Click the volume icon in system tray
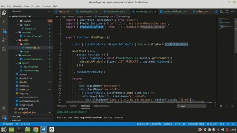 [x=223, y=130]
